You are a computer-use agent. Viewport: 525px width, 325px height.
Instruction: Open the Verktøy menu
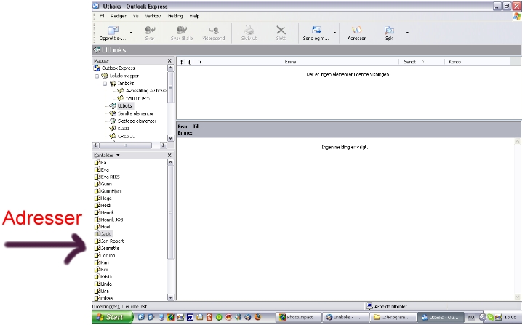[x=153, y=16]
